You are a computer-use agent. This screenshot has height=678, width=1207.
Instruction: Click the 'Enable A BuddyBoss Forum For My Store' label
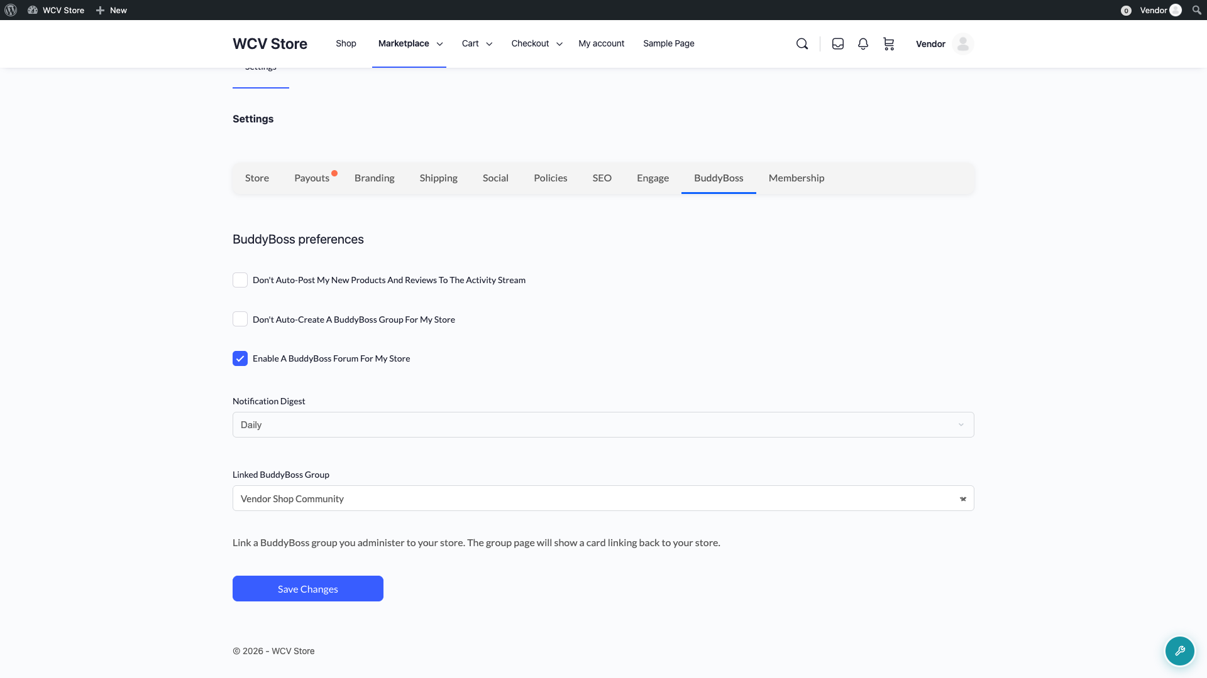point(331,358)
